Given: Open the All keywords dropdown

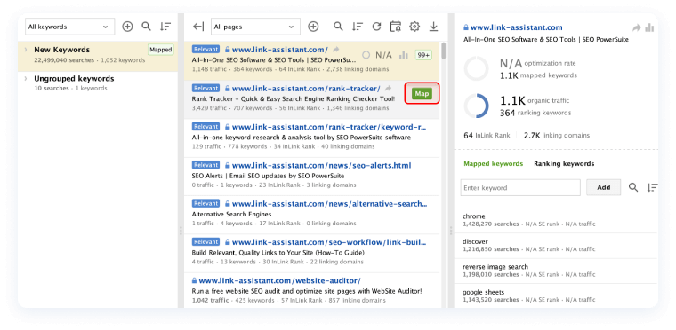Looking at the screenshot, I should pos(70,27).
